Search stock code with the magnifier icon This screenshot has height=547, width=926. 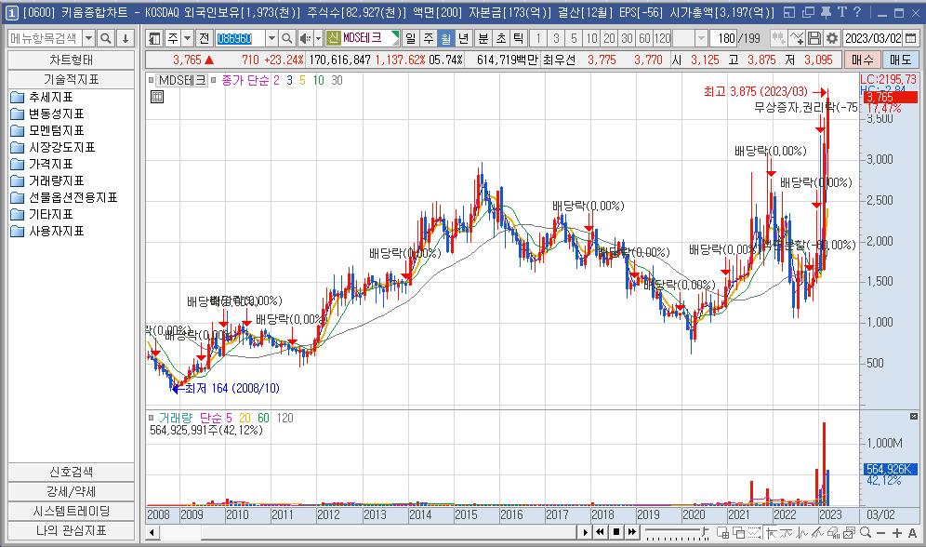[x=286, y=39]
